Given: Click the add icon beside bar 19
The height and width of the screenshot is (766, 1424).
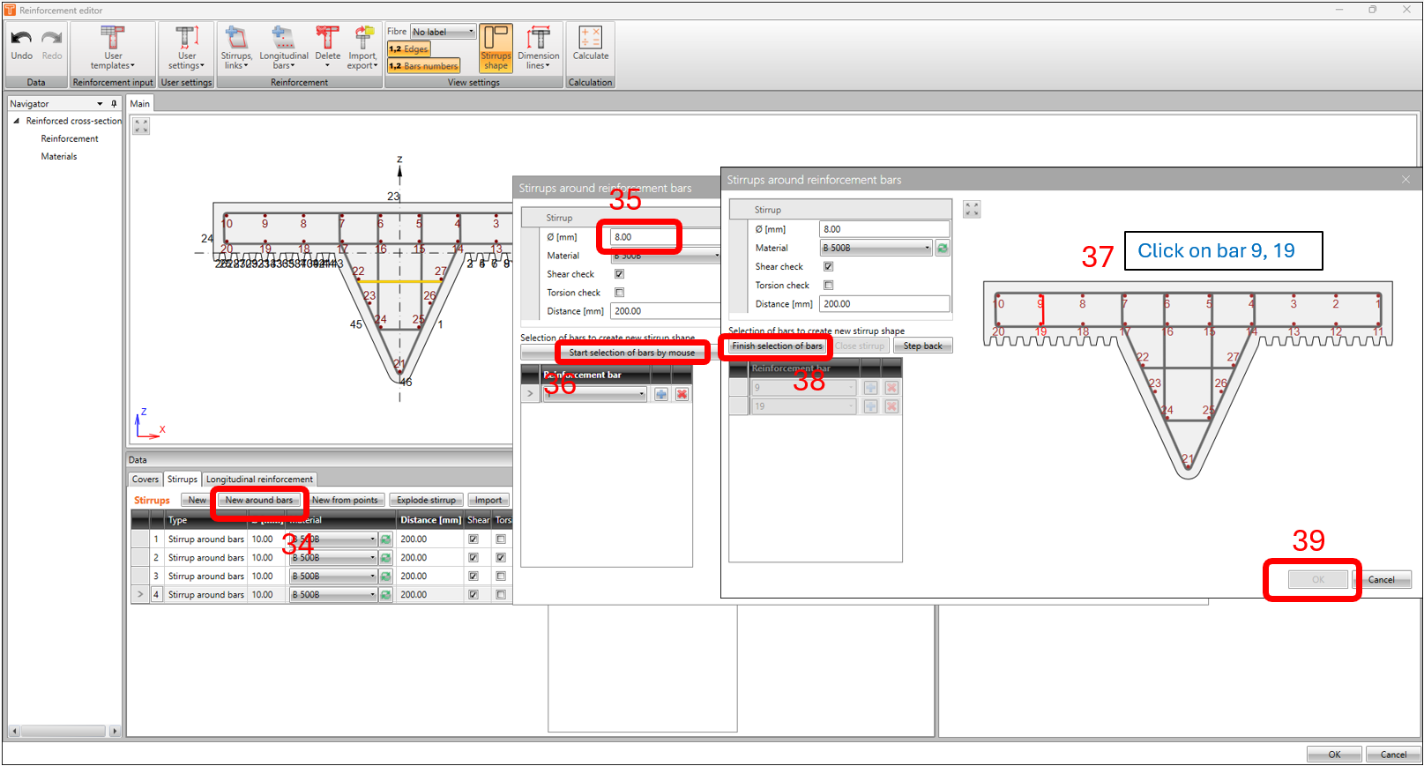Looking at the screenshot, I should (x=870, y=406).
